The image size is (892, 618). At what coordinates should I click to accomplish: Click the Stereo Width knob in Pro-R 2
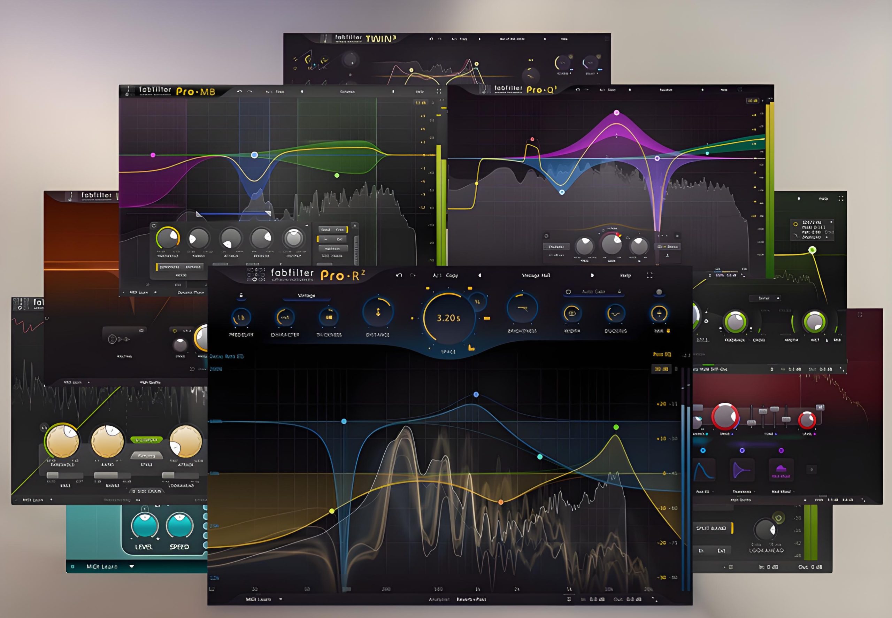[x=572, y=313]
